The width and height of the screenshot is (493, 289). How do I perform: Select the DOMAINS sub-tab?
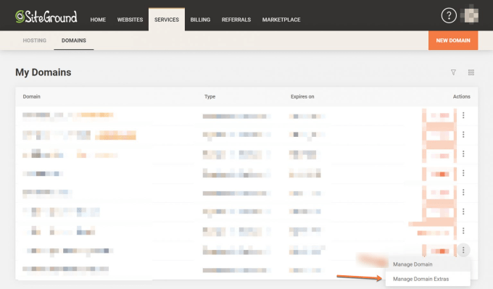point(73,41)
